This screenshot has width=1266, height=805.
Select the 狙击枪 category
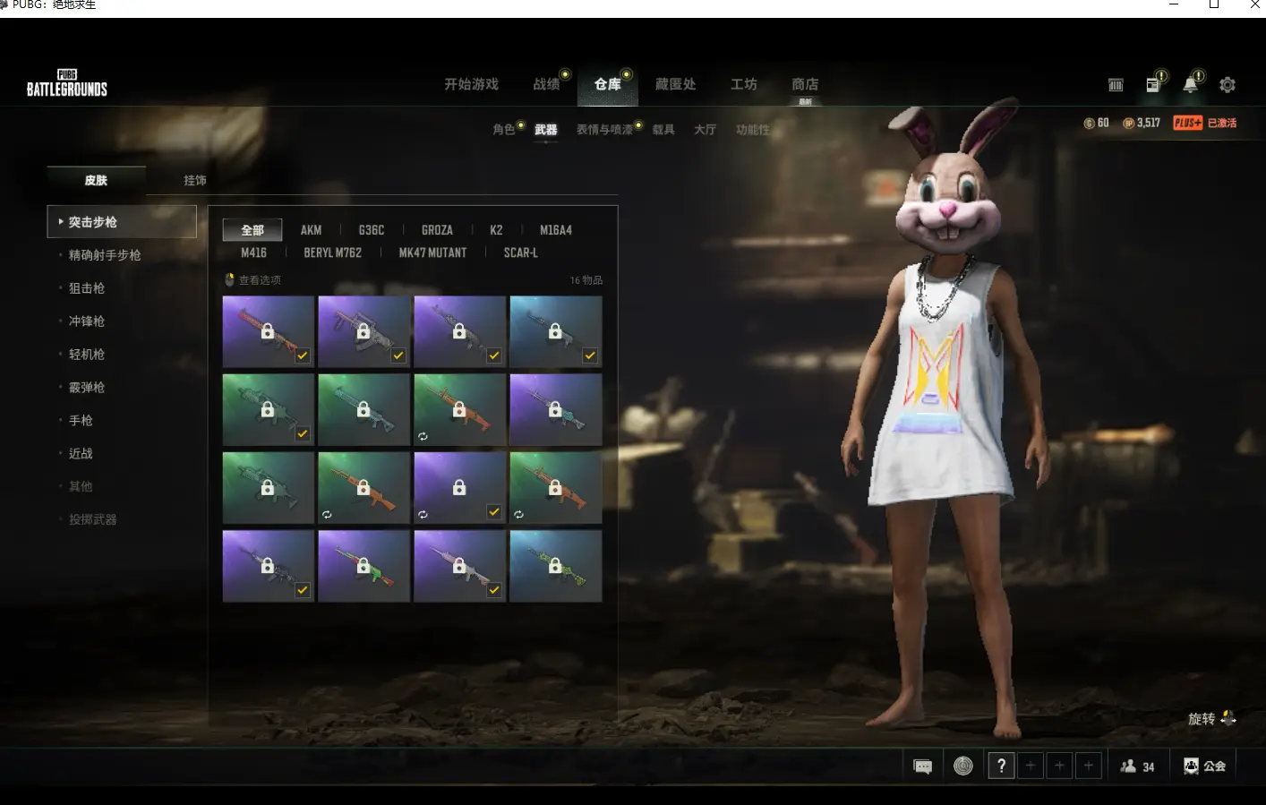87,288
